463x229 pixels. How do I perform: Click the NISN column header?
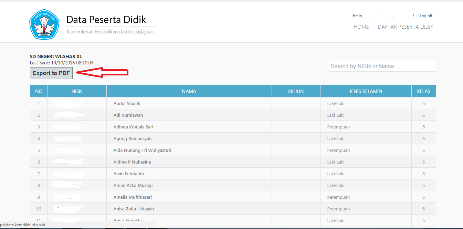[77, 91]
